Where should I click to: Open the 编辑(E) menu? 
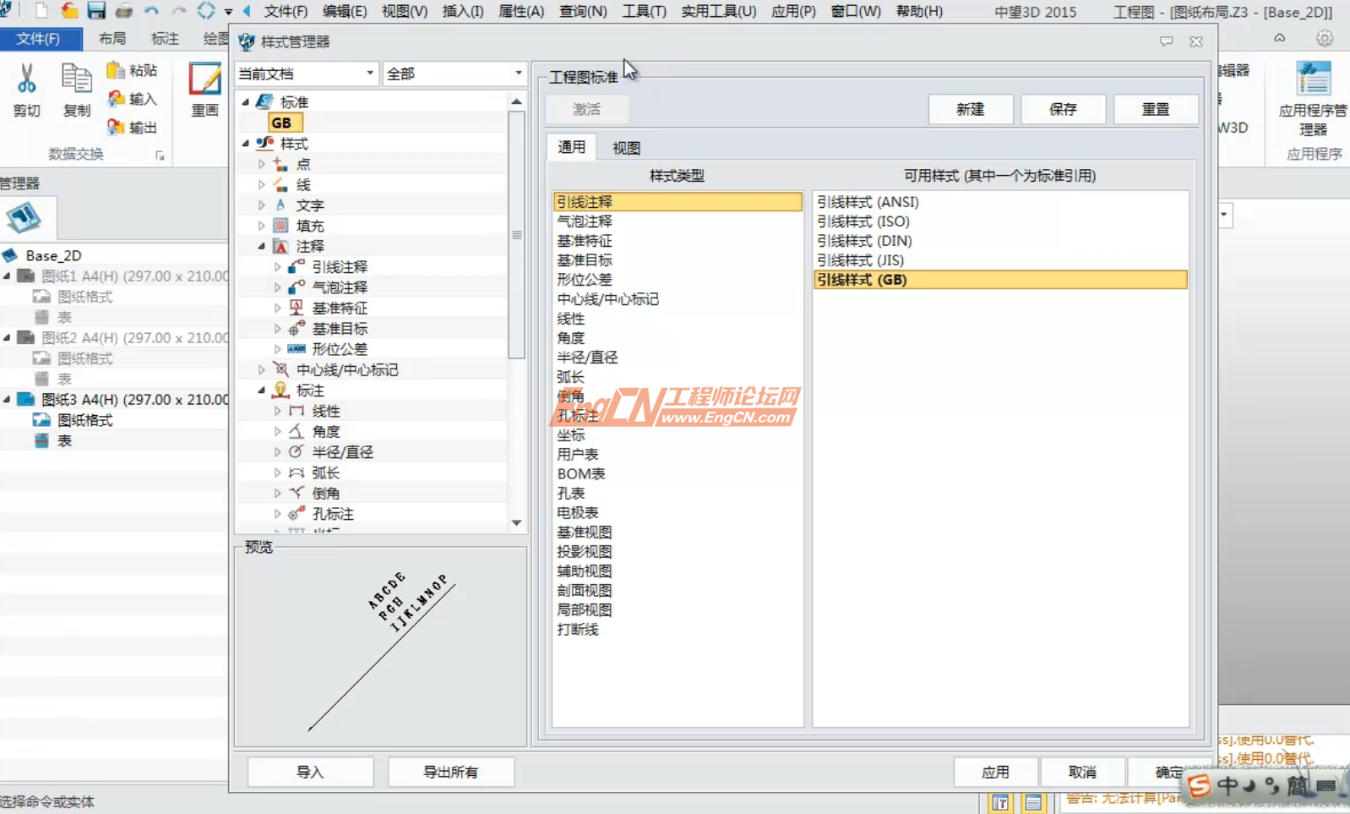(x=345, y=11)
